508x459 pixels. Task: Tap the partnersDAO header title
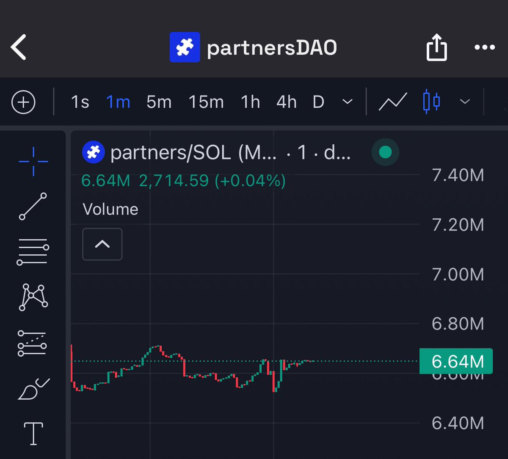pos(272,48)
